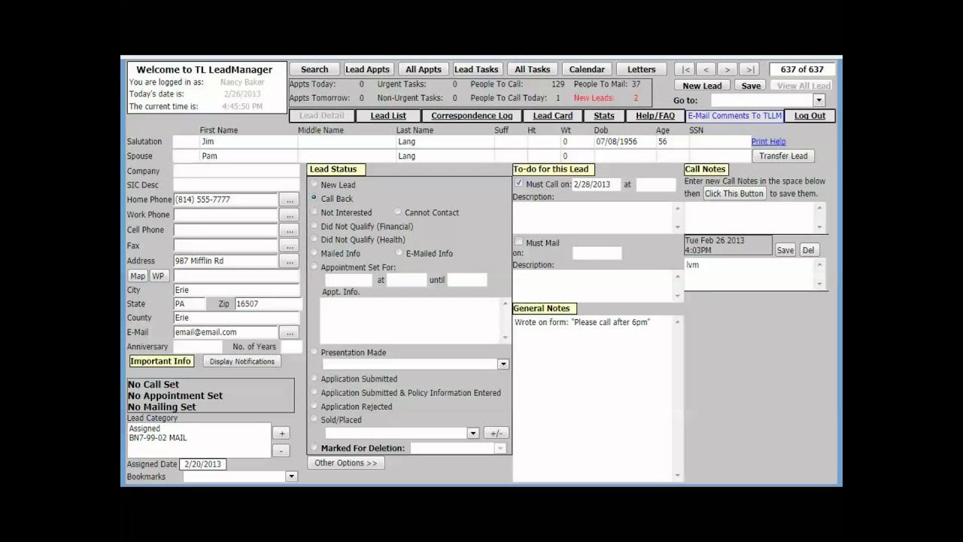The width and height of the screenshot is (963, 542).
Task: Open the Marked For Deletion dropdown
Action: click(500, 449)
